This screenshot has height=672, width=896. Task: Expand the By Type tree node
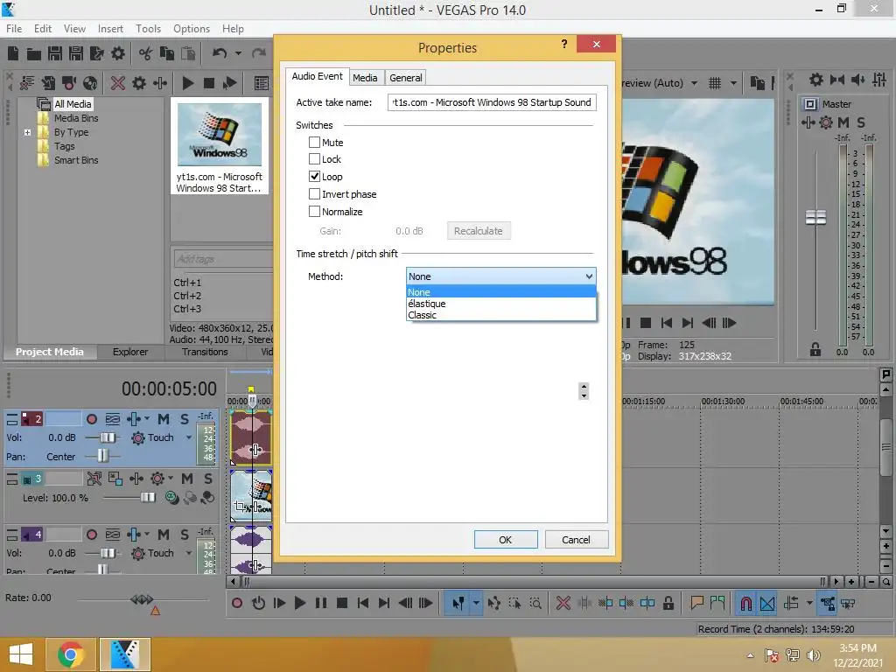pos(27,132)
